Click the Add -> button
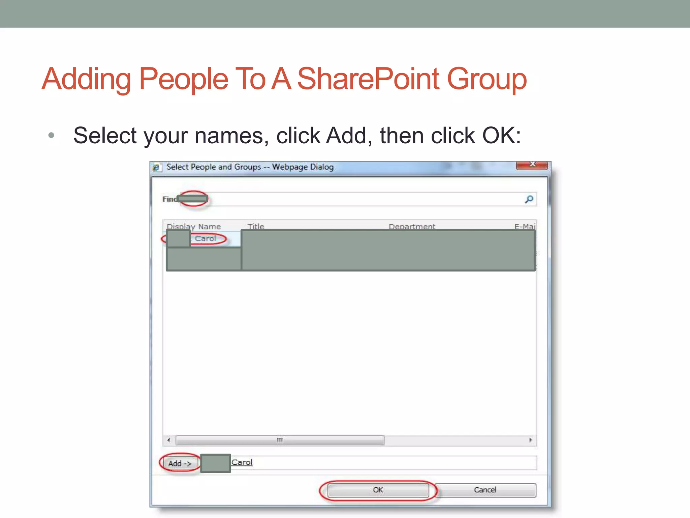 click(180, 463)
